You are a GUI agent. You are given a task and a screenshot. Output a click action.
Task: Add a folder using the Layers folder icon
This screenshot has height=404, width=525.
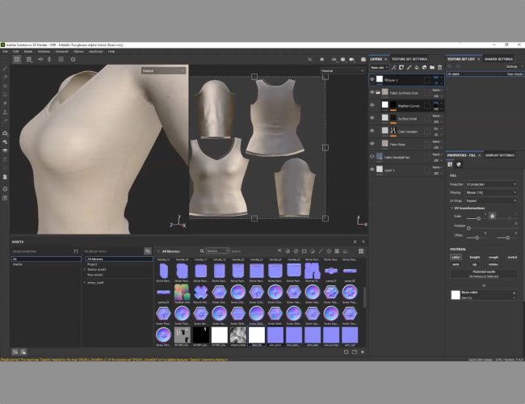point(432,67)
